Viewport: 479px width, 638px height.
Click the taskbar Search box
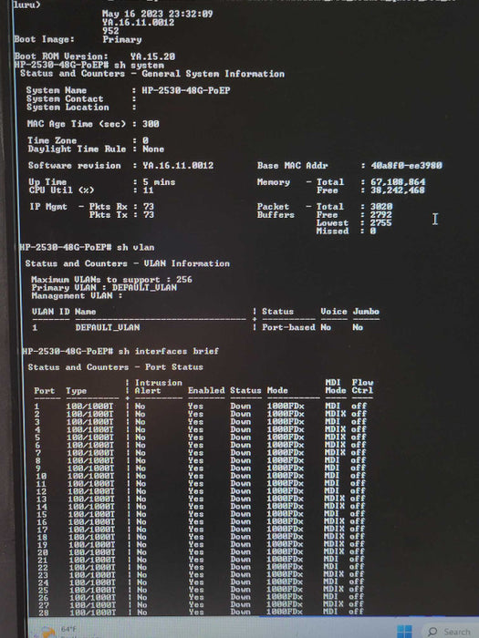pyautogui.click(x=450, y=632)
